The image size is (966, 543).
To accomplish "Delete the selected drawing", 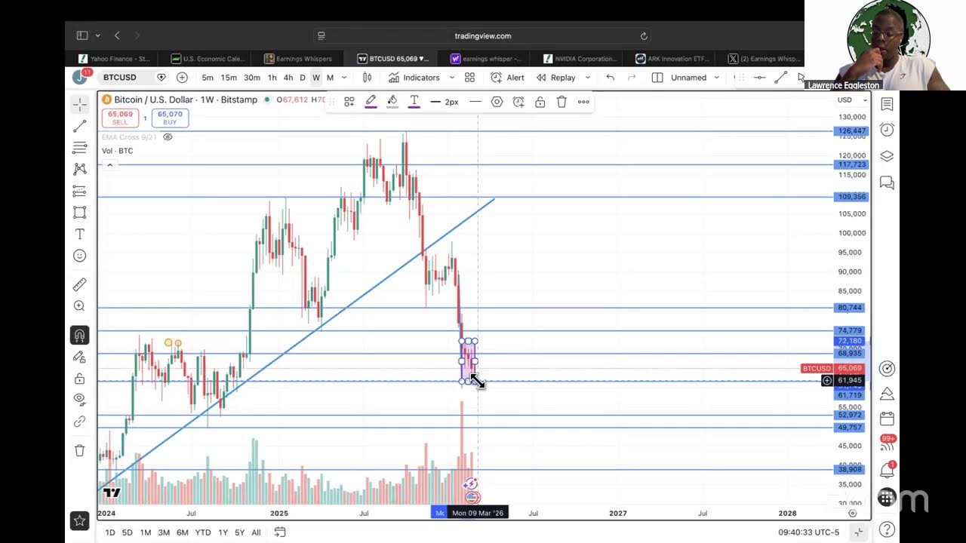I will point(561,102).
